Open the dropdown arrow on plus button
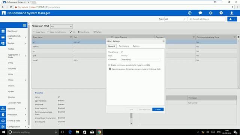This screenshot has width=240, height=135. (234, 19)
